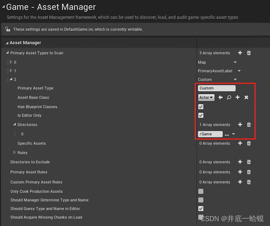Open the Map element options dropdown

(x=235, y=62)
